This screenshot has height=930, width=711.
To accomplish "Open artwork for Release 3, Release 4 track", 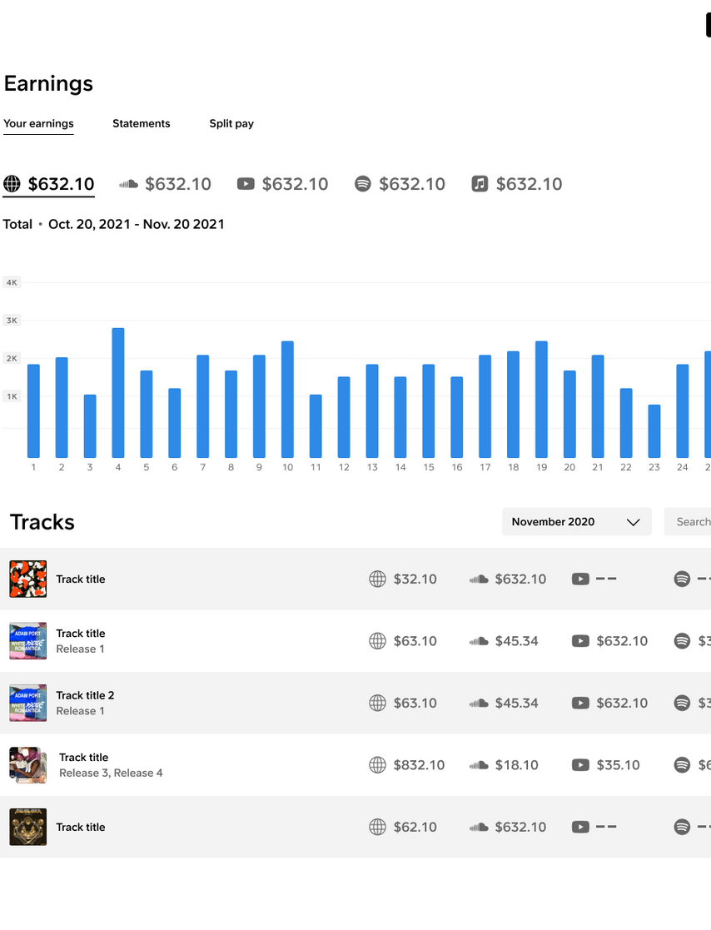I will 27,765.
